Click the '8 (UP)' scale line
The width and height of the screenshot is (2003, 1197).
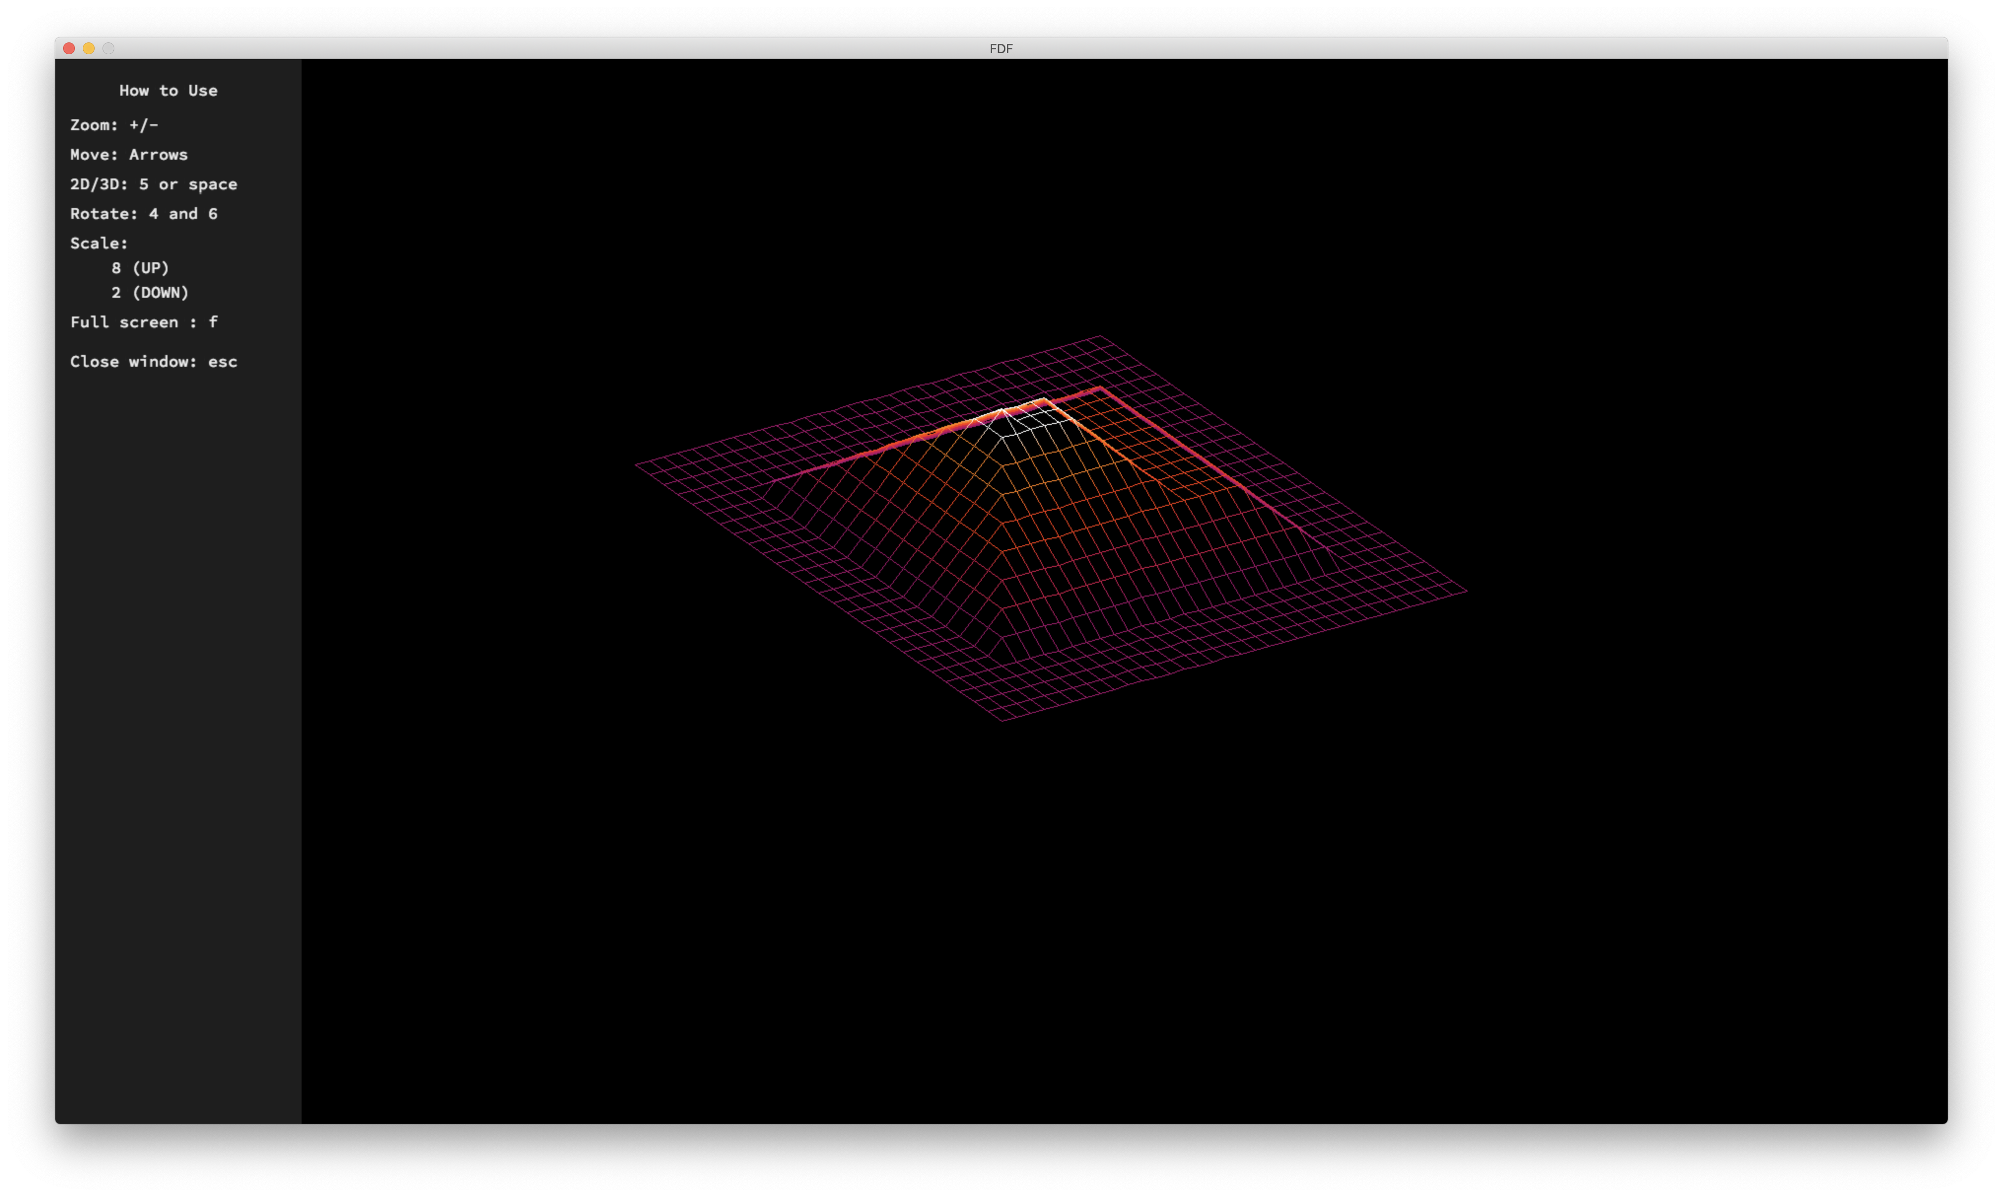[x=140, y=268]
